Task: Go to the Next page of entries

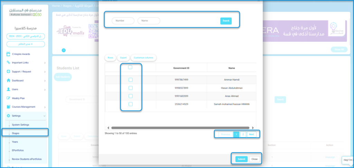Action: [252, 134]
